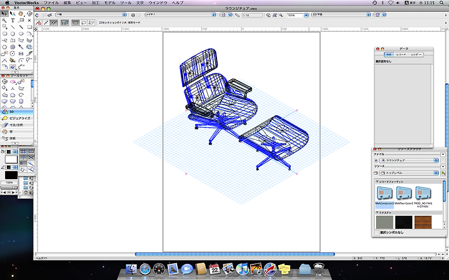Select the 壁 tool set
Image resolution: width=449 pixels, height=280 pixels.
(x=17, y=132)
